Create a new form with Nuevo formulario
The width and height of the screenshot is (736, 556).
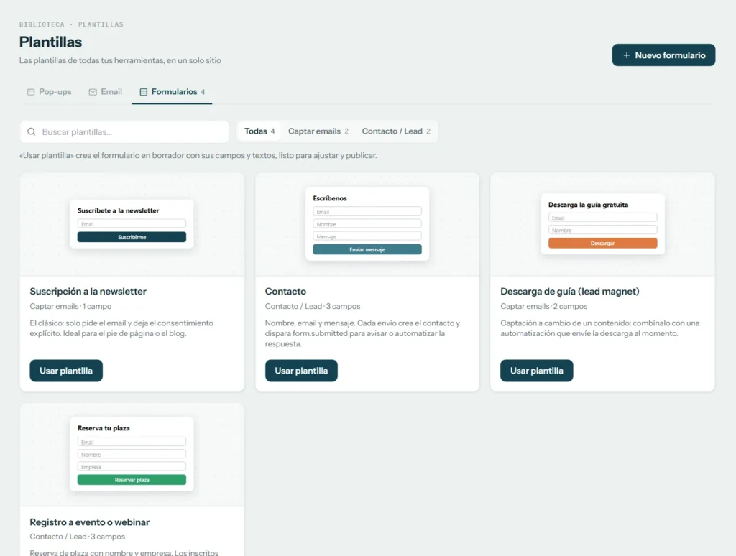(x=663, y=55)
